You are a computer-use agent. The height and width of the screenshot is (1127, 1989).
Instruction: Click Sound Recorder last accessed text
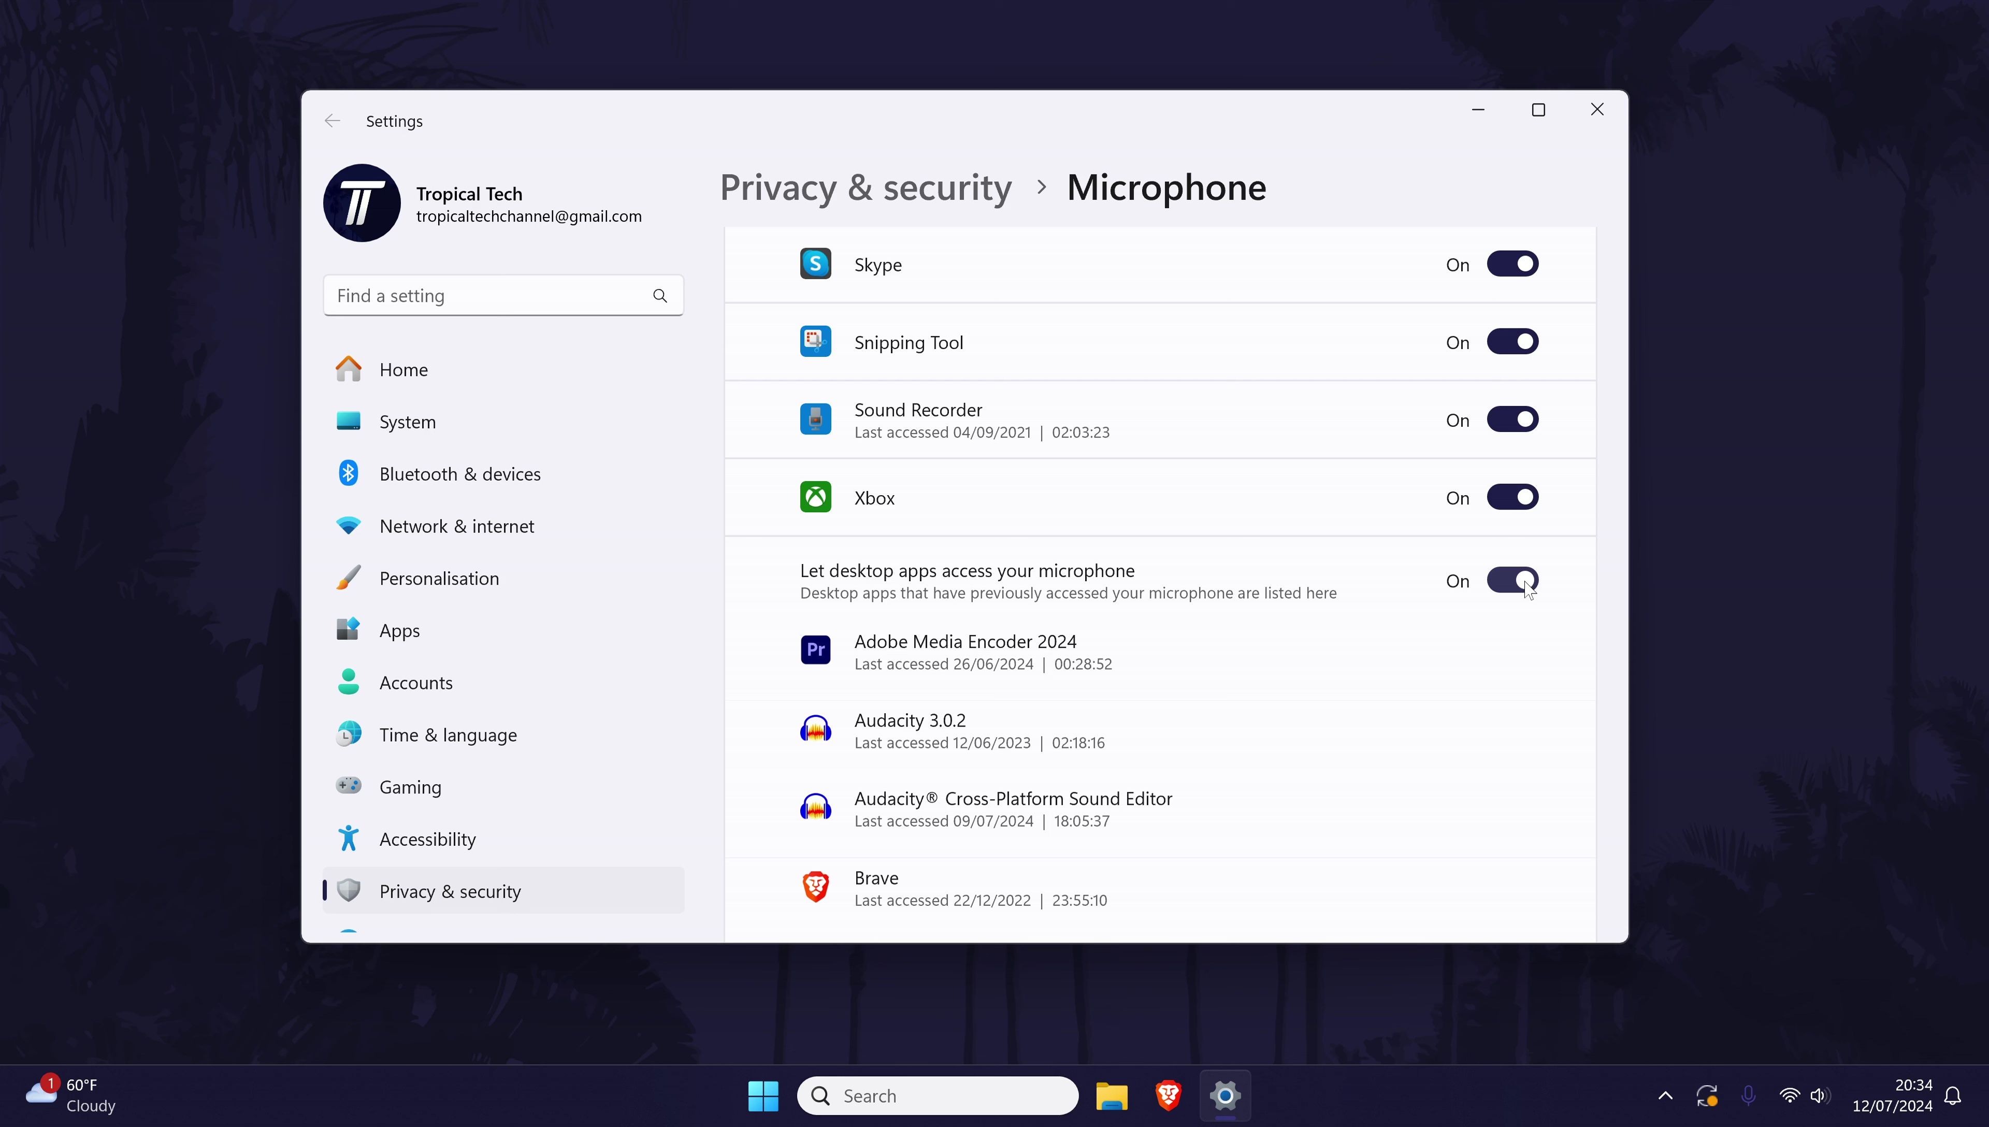click(982, 432)
